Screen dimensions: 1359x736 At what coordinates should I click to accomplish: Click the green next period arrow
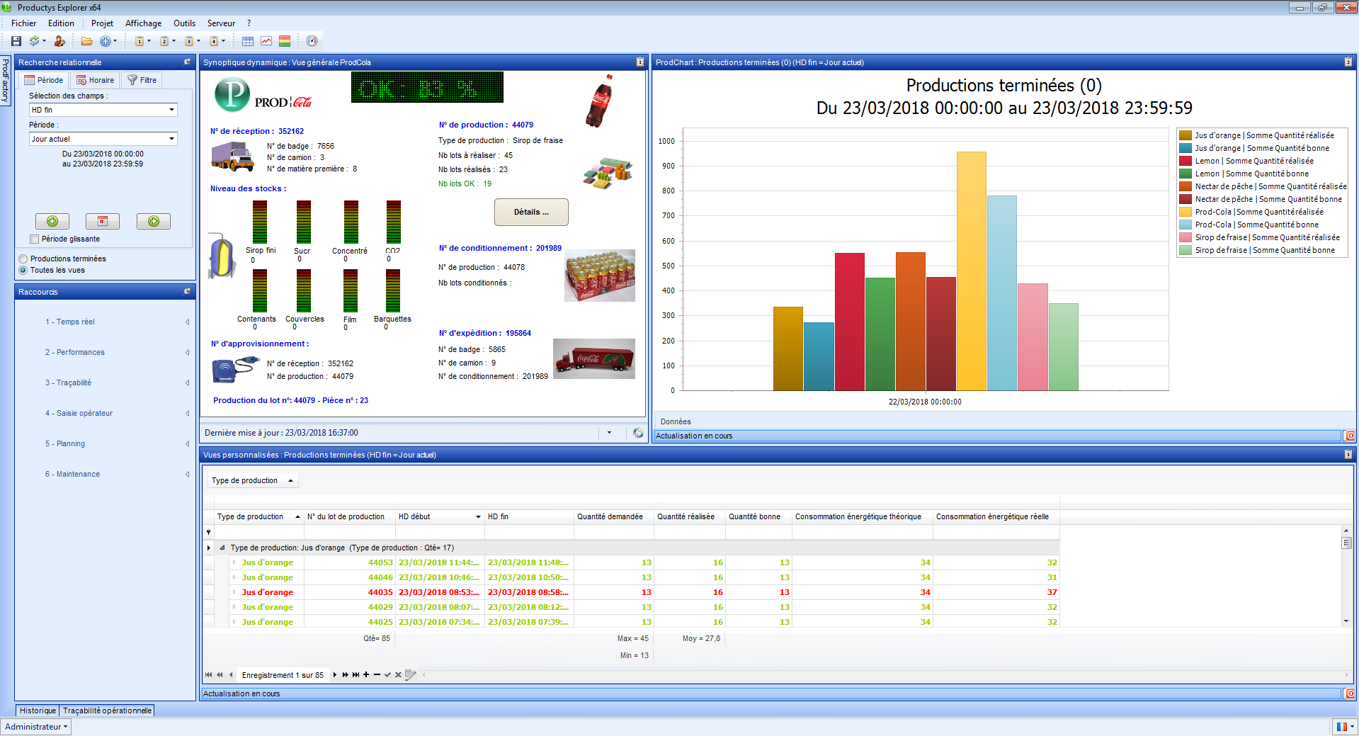coord(154,221)
